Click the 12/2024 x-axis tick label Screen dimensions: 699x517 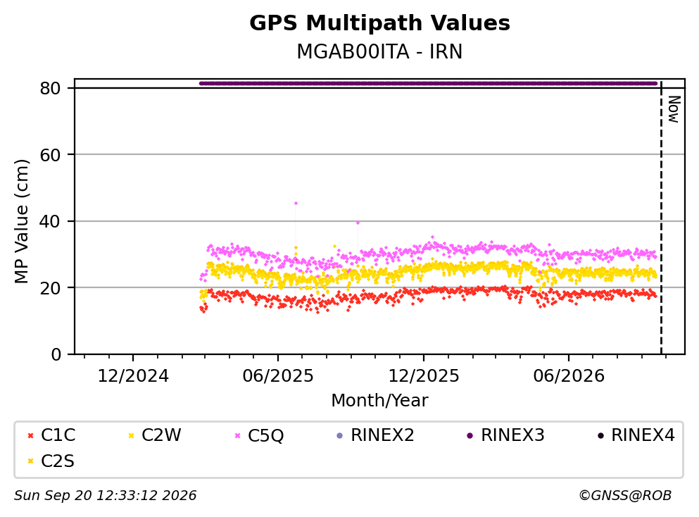click(x=133, y=376)
